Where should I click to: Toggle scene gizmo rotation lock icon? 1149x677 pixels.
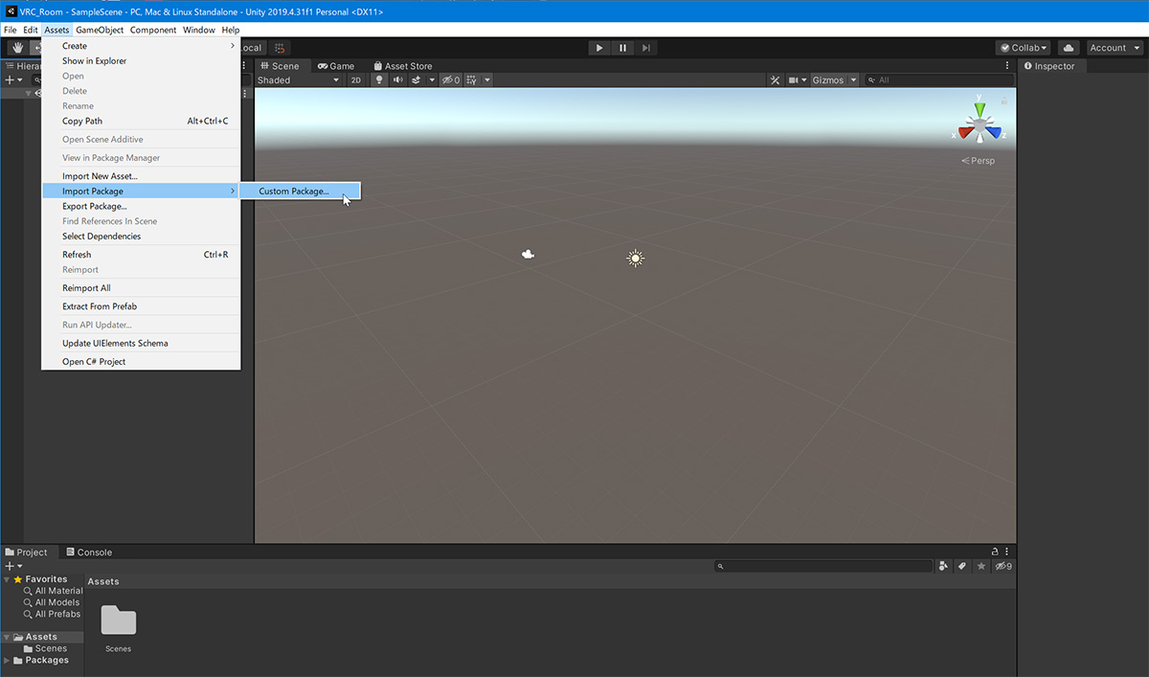[x=1004, y=100]
